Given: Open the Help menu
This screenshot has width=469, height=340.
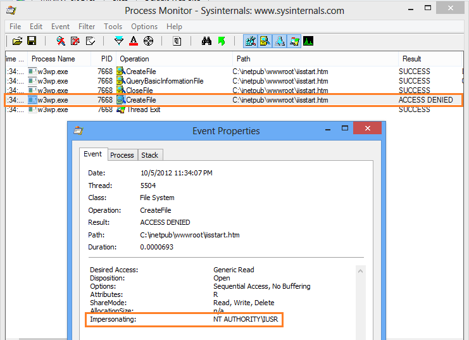Looking at the screenshot, I should [174, 27].
